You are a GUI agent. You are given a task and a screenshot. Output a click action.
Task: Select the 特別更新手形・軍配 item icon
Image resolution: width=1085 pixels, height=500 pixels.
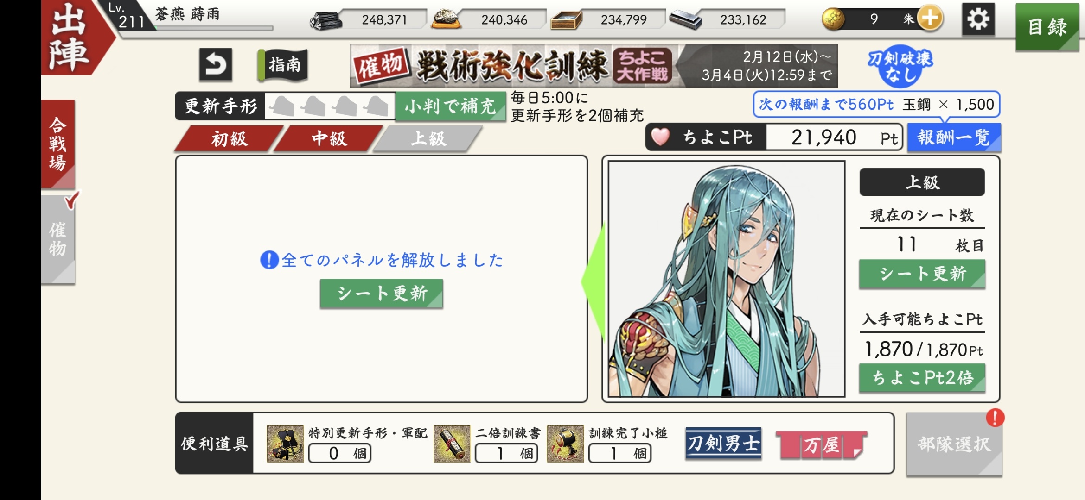coord(285,444)
